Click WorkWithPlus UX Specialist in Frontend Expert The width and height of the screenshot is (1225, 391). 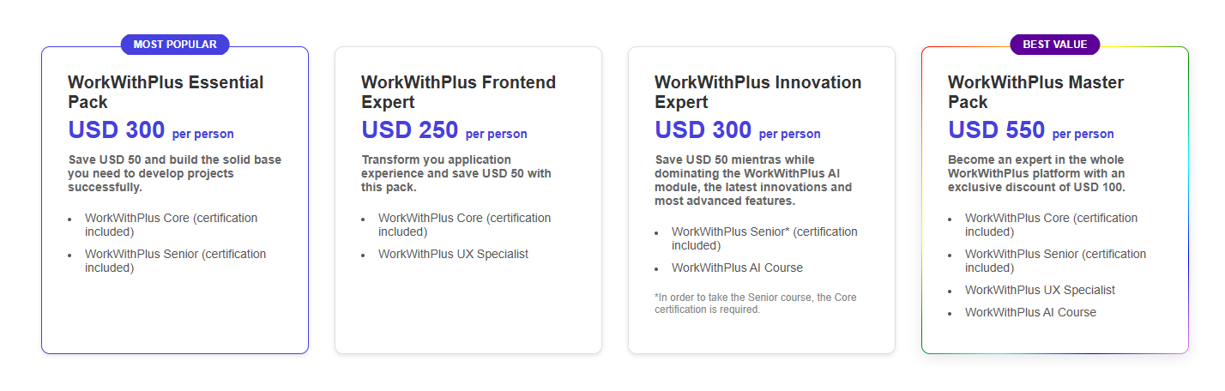click(x=453, y=254)
